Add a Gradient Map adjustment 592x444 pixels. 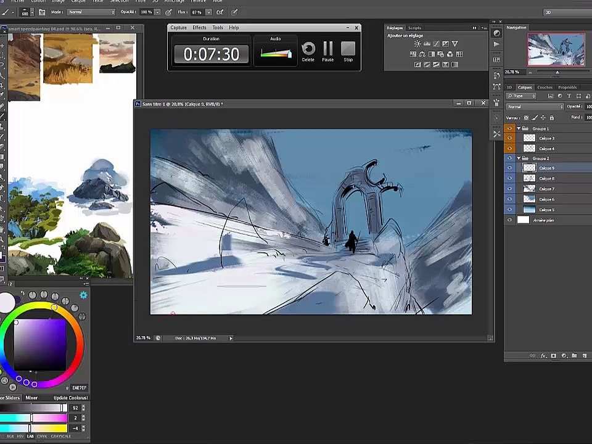tap(455, 65)
